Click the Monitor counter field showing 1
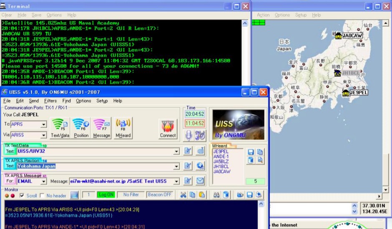Viewport: 392px width, 229px height. [x=88, y=195]
